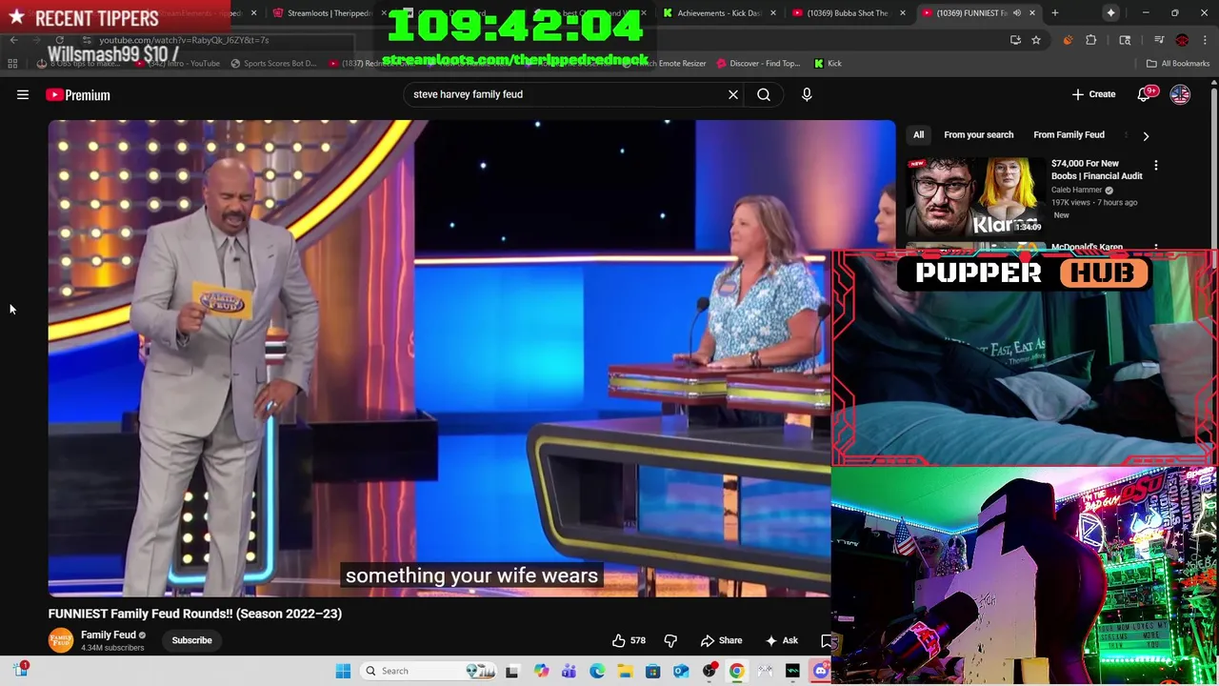Viewport: 1219px width, 686px height.
Task: Click the video title 'FUNNIEST Family Feud Rounds!!'
Action: pyautogui.click(x=195, y=614)
